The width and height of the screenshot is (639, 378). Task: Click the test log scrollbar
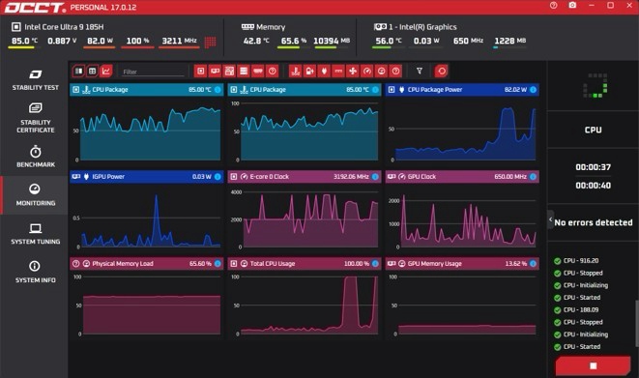pos(637,324)
